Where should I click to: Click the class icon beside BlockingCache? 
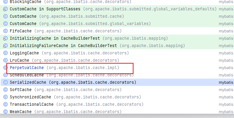(x=5, y=2)
